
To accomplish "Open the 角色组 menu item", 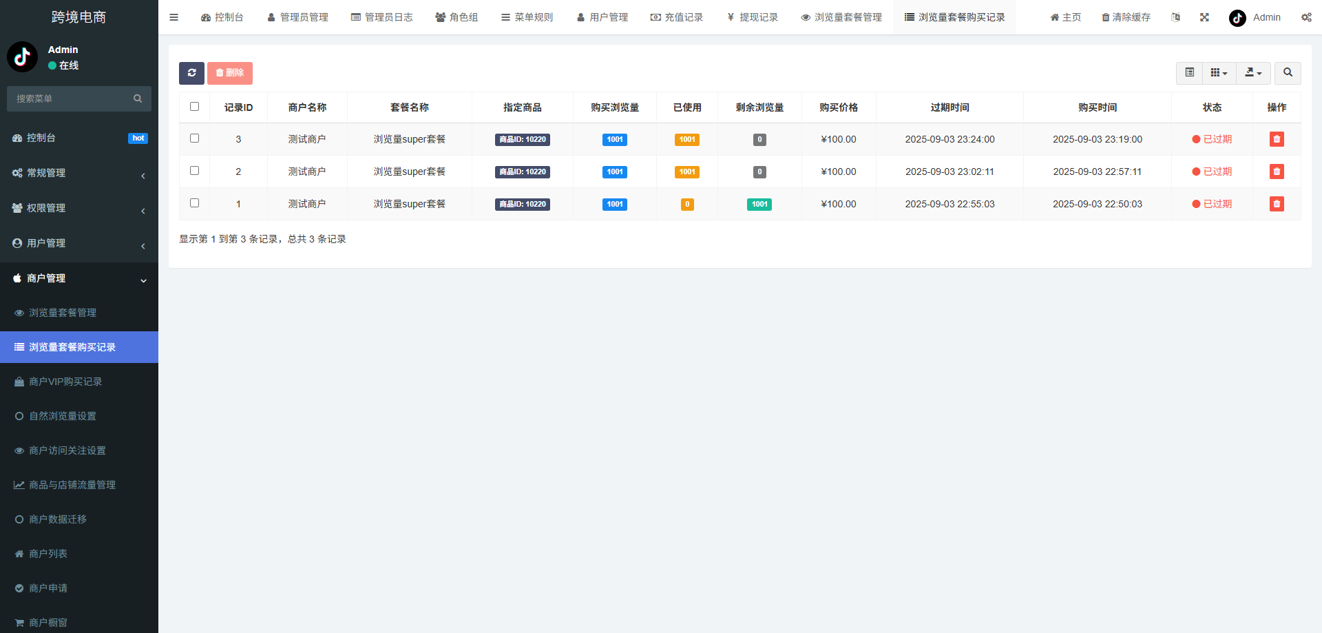I will tap(457, 17).
